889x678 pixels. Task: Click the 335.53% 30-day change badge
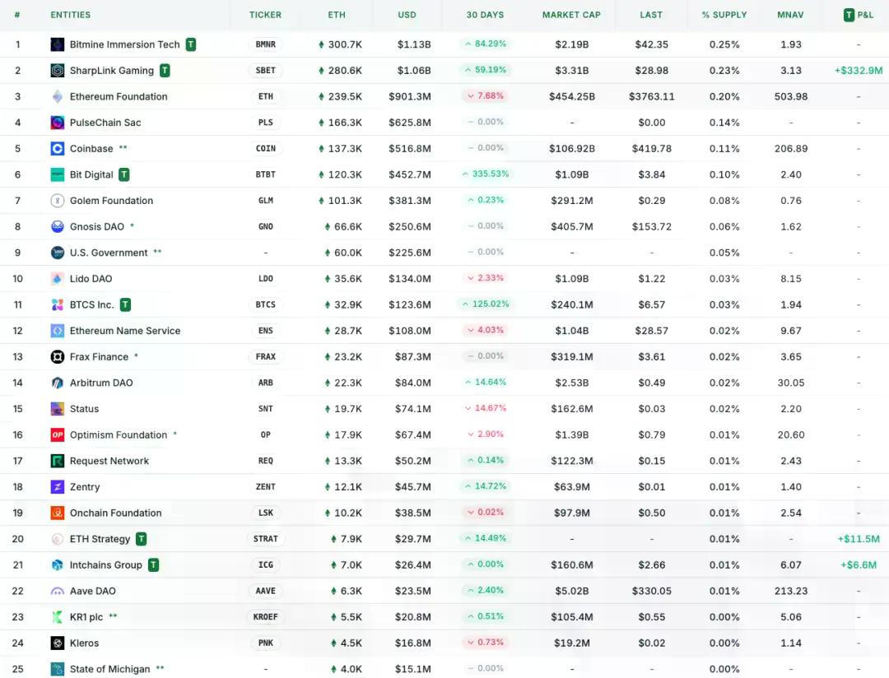click(485, 174)
